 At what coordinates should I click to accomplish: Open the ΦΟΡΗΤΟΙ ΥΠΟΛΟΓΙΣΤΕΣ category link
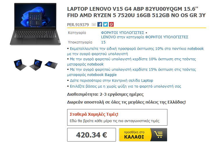pyautogui.click(x=122, y=33)
